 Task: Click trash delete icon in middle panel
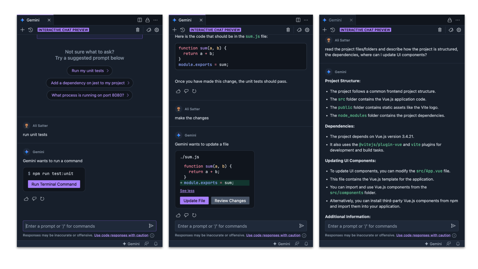tap(288, 30)
